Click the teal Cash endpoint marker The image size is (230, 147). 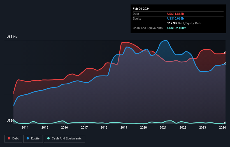coord(225,123)
